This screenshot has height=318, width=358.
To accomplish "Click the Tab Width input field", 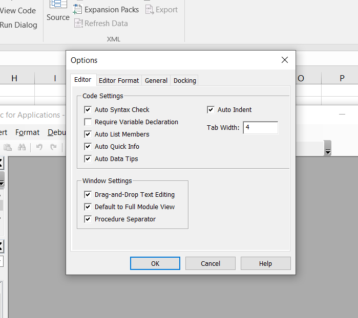I will click(261, 127).
